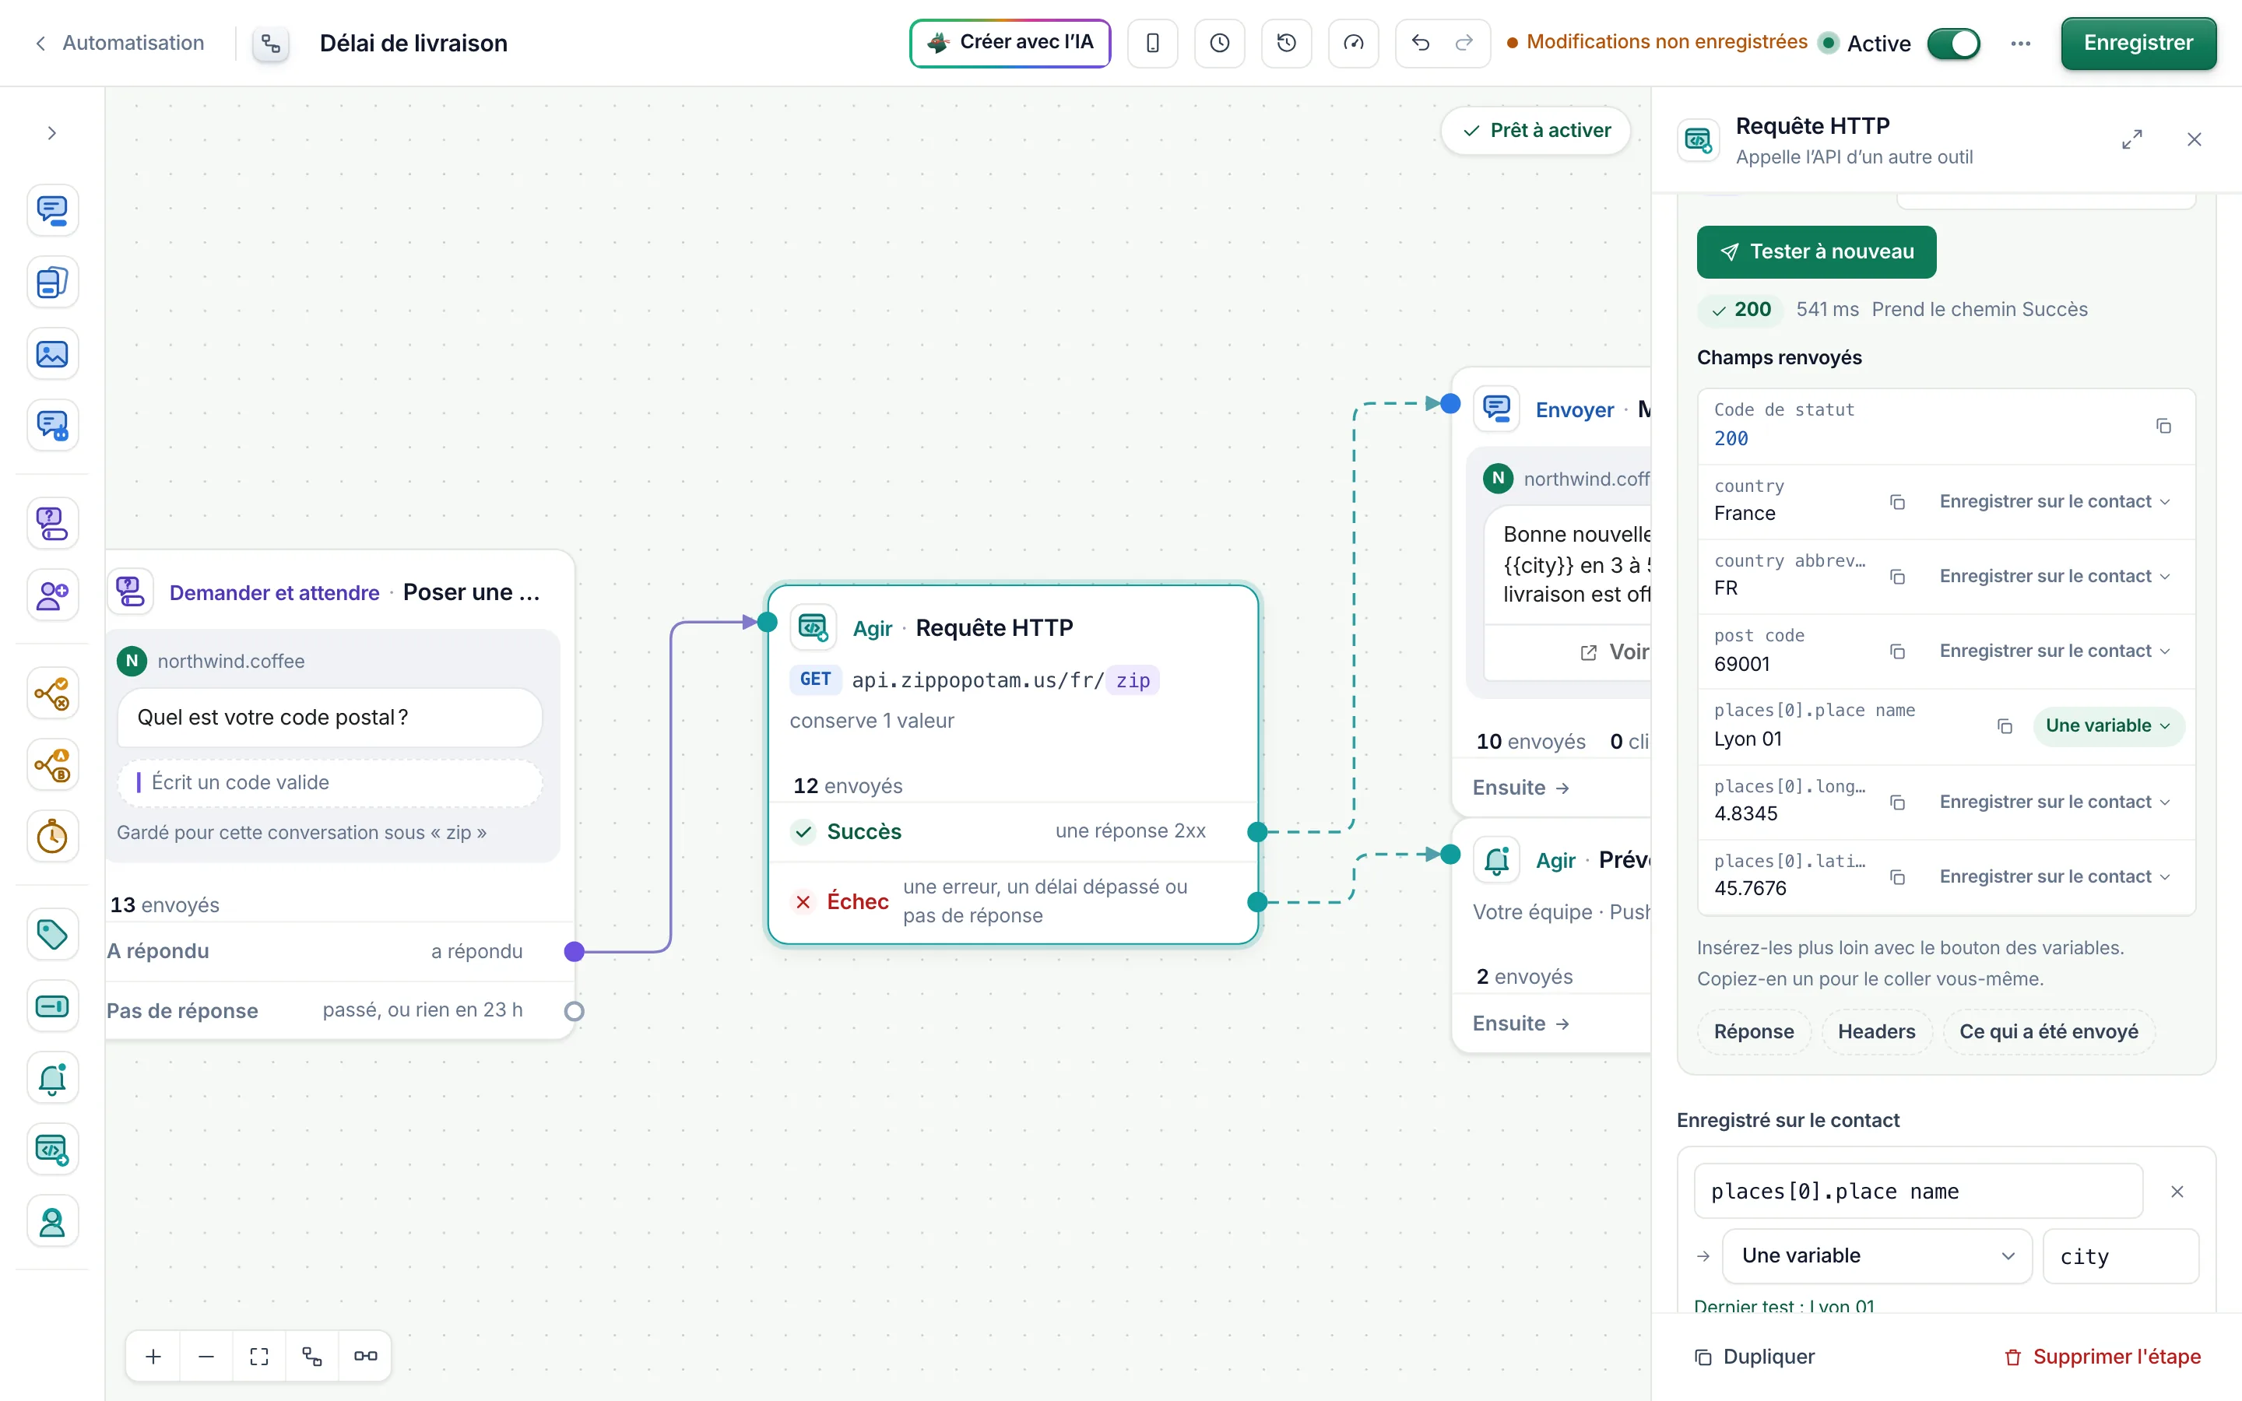Switch to the Headers tab
Screen dimensions: 2242x1401
click(1876, 1031)
